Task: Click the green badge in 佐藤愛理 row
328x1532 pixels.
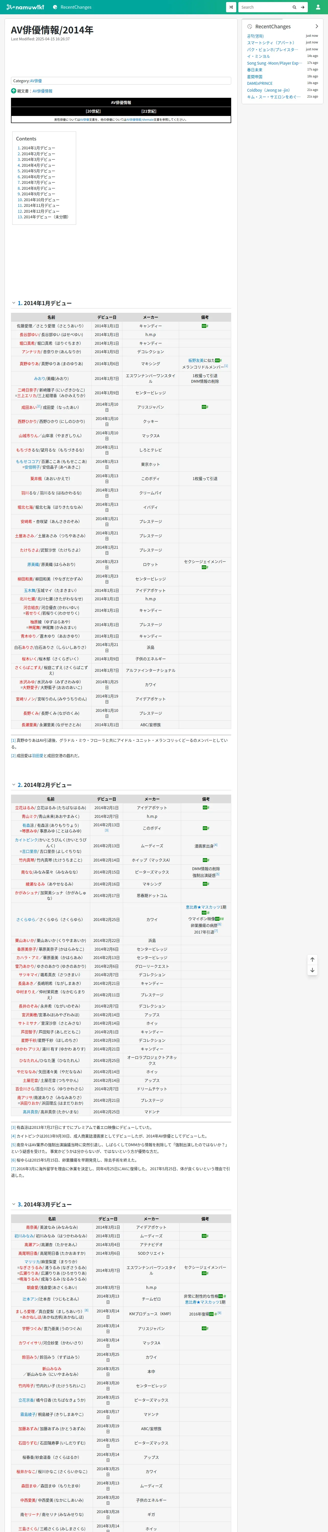Action: [x=204, y=326]
